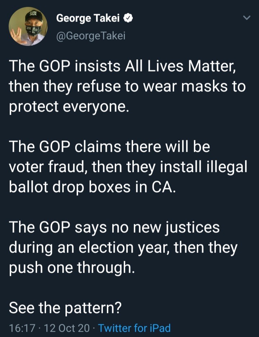Open the @GeorgeTakei handle link
Viewport: 259px width, 337px height.
(x=91, y=36)
